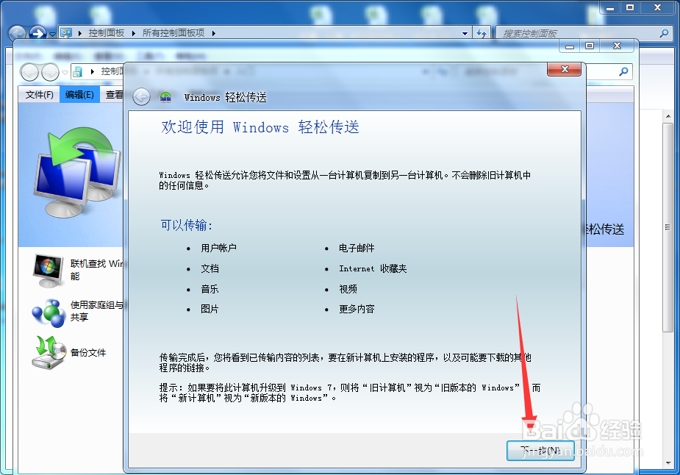
Task: Click the 联机查找 Windows globe monitor icon
Action: click(49, 271)
